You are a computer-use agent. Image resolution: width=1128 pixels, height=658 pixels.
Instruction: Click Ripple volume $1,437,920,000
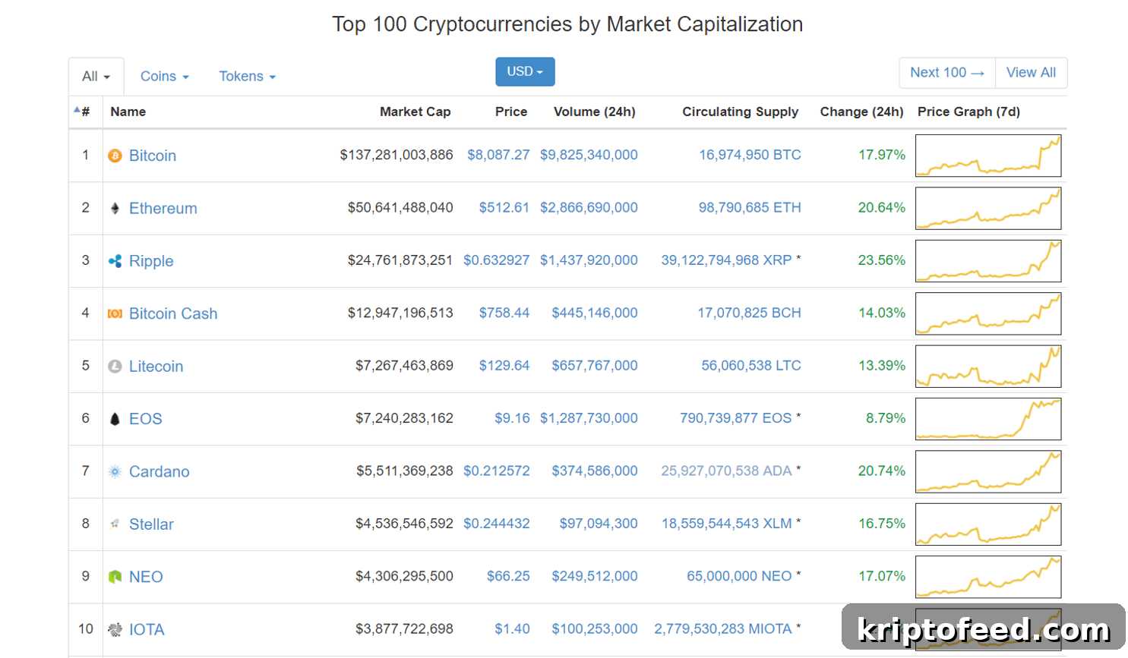pos(589,260)
